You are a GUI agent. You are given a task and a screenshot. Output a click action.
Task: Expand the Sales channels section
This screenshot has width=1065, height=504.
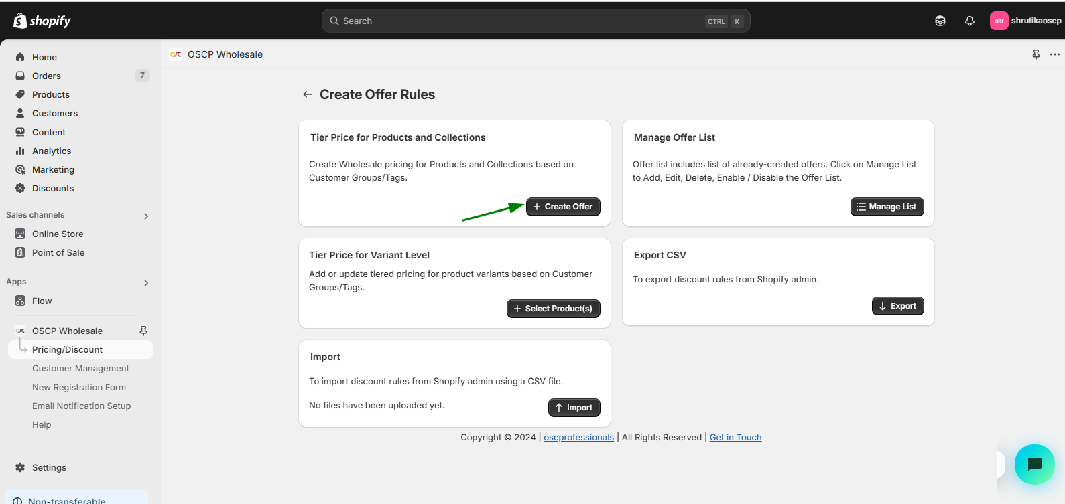146,216
